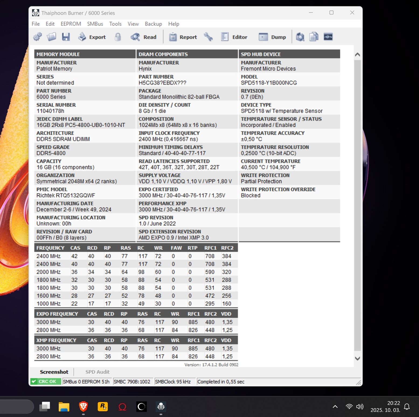The image size is (419, 417).
Task: Switch to the Screenshot tab
Action: point(54,372)
